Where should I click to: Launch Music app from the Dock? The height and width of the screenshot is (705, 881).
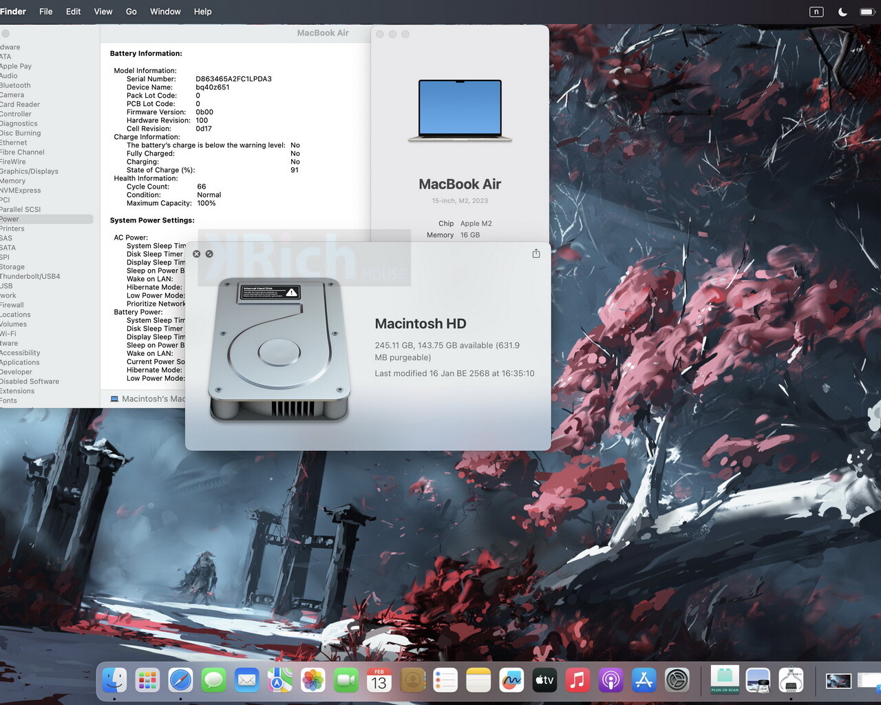coord(577,681)
